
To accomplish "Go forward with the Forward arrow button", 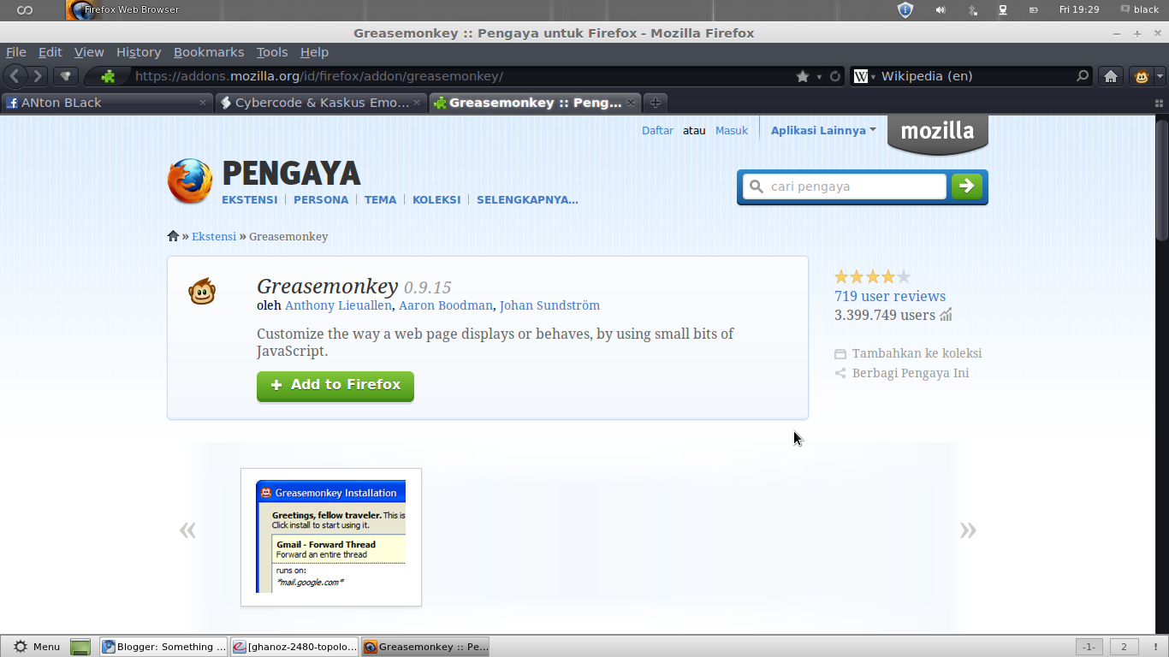I will click(38, 76).
